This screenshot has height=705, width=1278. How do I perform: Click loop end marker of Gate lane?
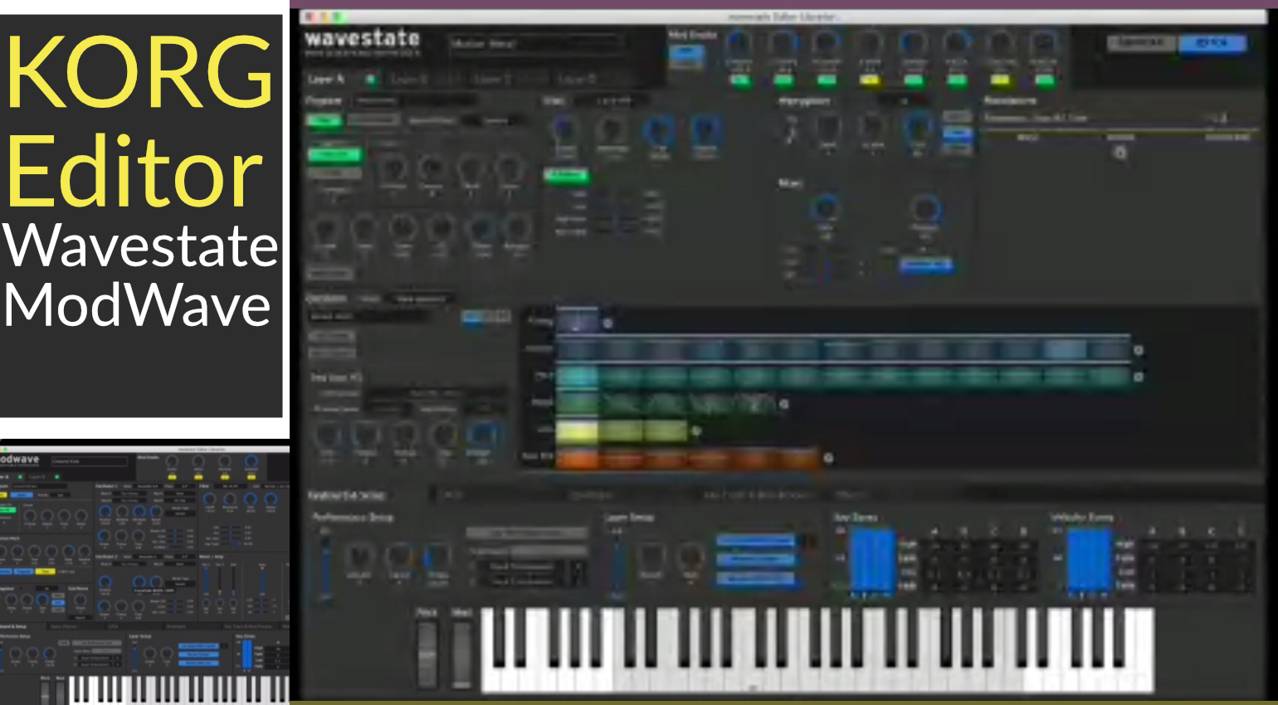pos(696,430)
